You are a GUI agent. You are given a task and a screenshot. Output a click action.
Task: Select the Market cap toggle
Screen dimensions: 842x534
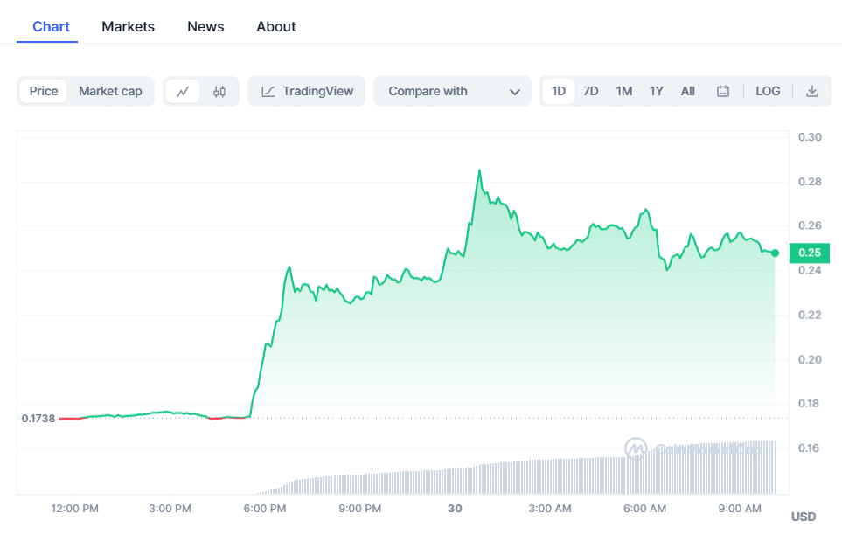point(110,91)
